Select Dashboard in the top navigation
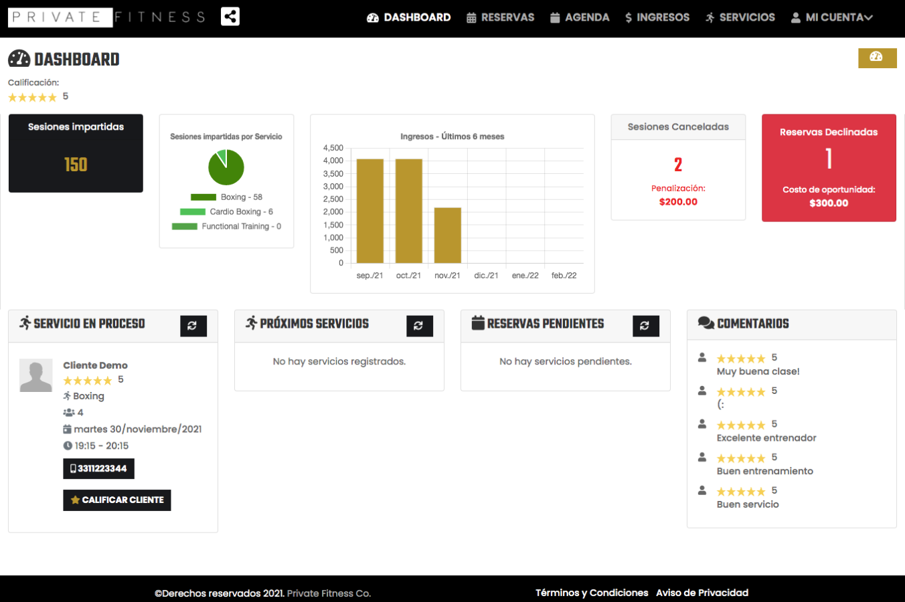 (x=408, y=17)
